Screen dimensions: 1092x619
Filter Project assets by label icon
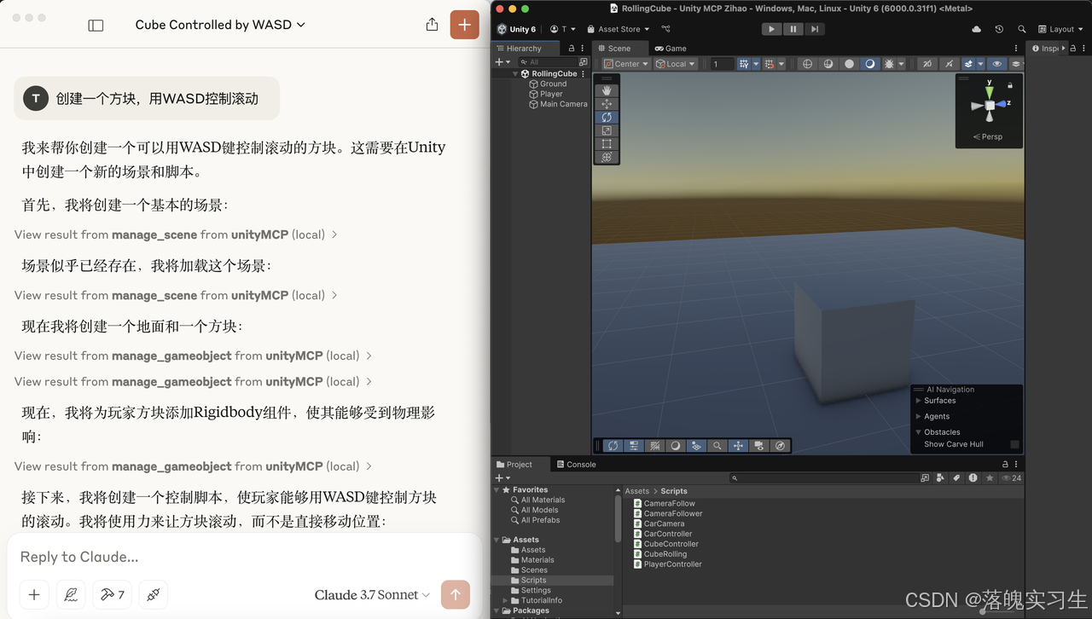click(x=956, y=478)
